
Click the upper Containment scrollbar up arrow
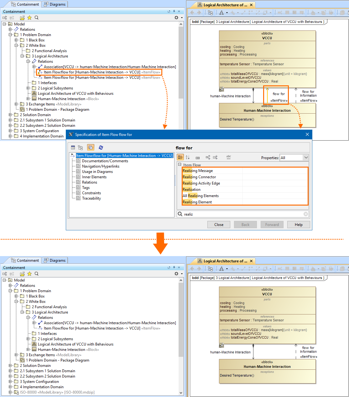pos(181,24)
